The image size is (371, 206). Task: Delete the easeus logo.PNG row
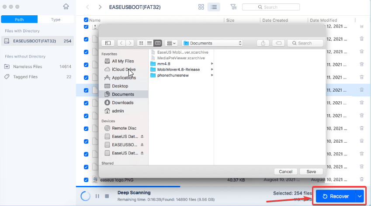click(x=361, y=179)
